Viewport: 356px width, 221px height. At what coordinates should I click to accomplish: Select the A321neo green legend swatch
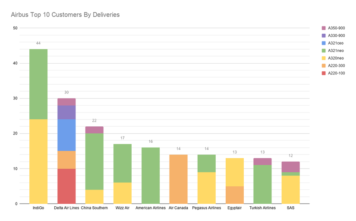(x=324, y=51)
